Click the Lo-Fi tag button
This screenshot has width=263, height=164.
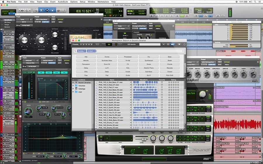[107, 68]
